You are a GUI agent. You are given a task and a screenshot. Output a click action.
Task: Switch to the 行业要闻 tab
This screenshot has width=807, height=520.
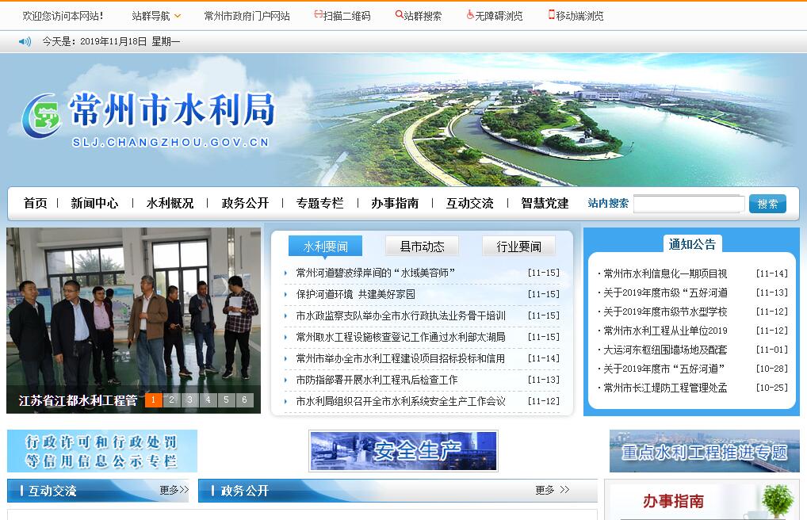tap(518, 247)
